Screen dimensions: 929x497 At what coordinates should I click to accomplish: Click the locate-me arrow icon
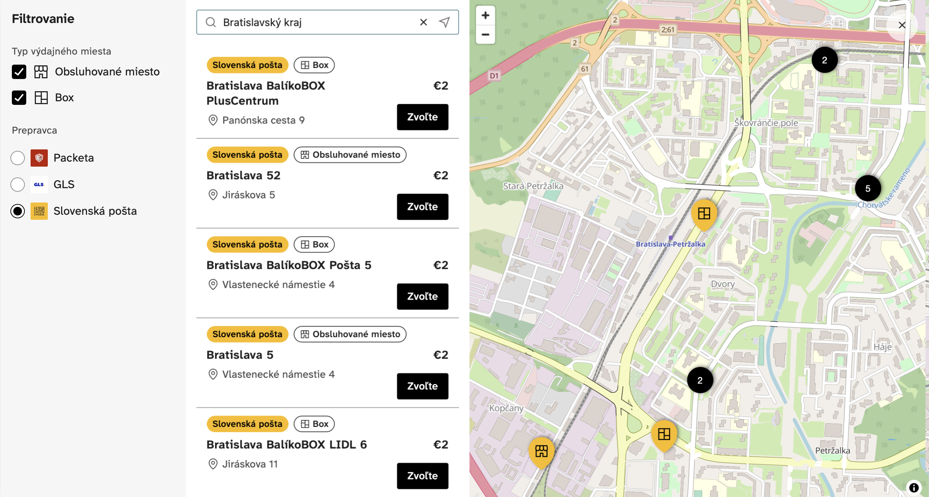pyautogui.click(x=444, y=22)
